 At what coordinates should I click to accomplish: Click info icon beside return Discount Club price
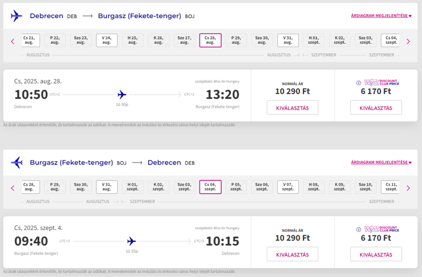pos(359,229)
